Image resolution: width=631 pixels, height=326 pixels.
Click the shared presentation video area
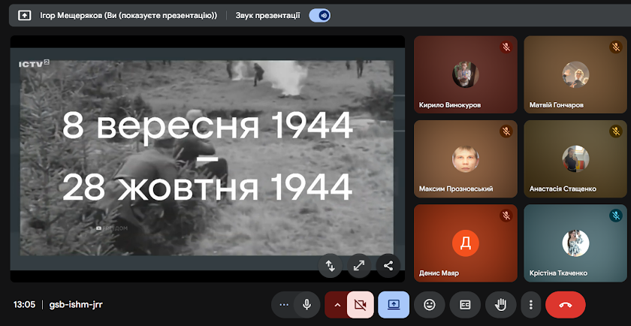click(x=207, y=158)
